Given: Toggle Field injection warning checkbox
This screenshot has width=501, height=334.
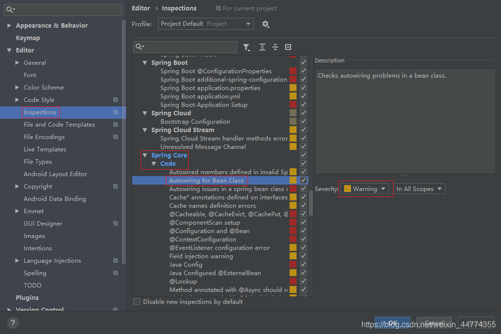Looking at the screenshot, I should [x=303, y=256].
